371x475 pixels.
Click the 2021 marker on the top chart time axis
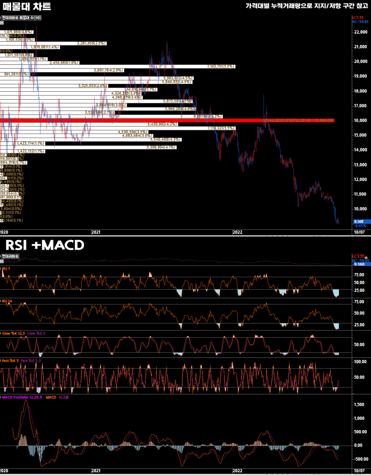96,232
